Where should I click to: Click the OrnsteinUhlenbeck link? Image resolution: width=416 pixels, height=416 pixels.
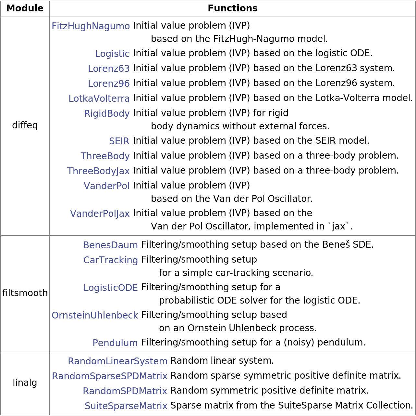point(95,316)
